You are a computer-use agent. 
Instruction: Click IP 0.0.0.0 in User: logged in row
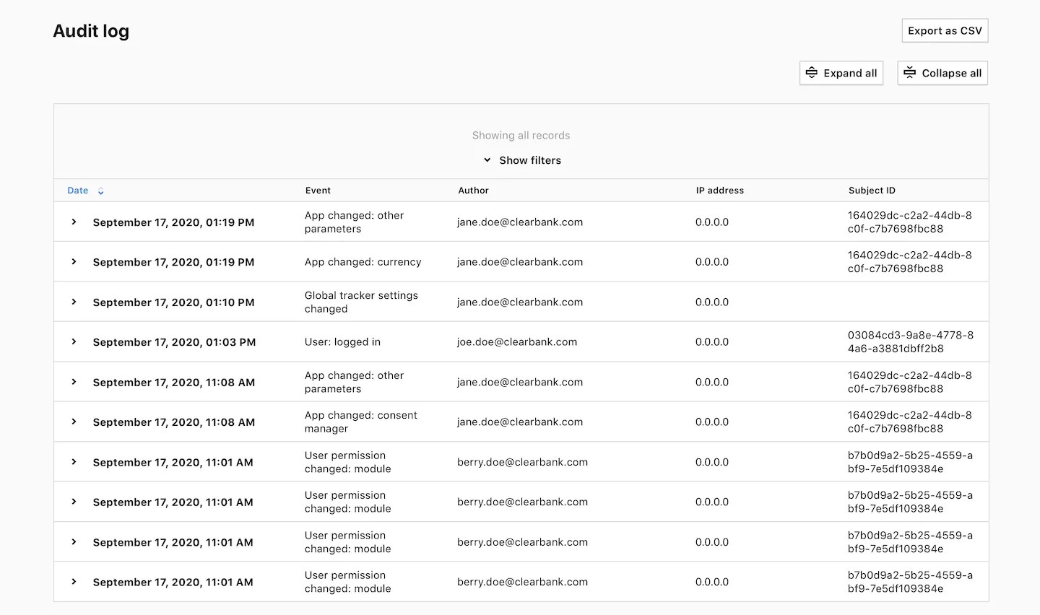point(712,342)
